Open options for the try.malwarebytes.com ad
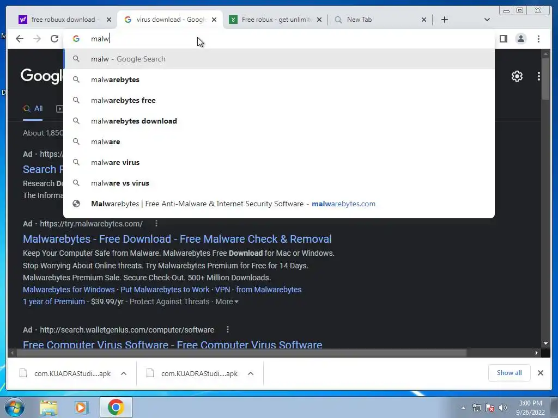The width and height of the screenshot is (558, 418). click(x=156, y=224)
